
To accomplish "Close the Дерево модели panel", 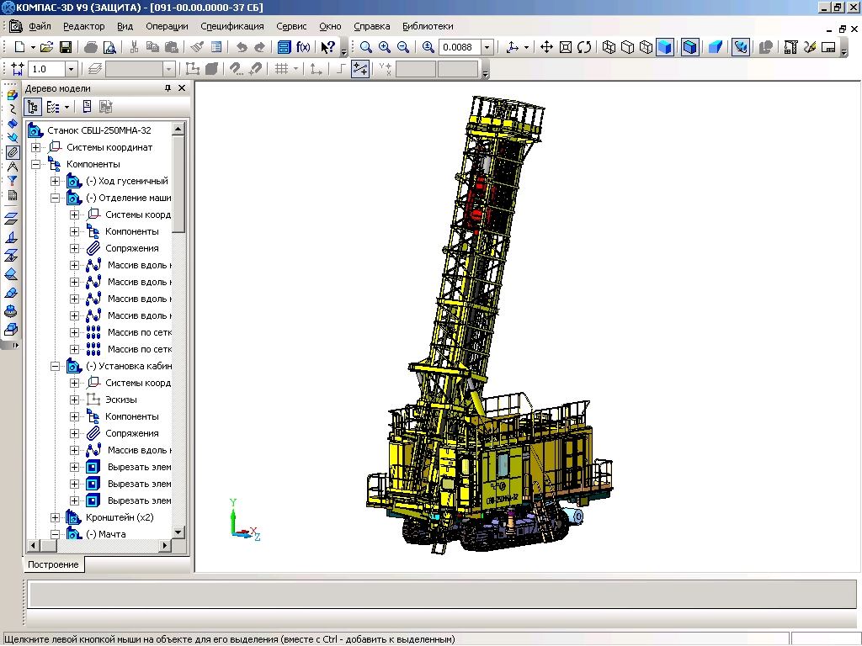I will point(182,87).
